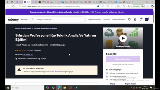Viewport: 160px width, 90px height.
Task: Activate the Read aloud icon
Action: point(103,6)
